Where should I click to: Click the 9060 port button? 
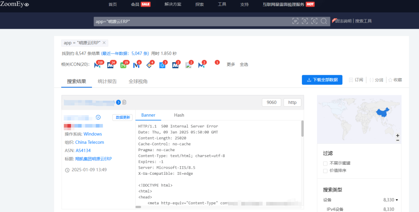point(272,103)
